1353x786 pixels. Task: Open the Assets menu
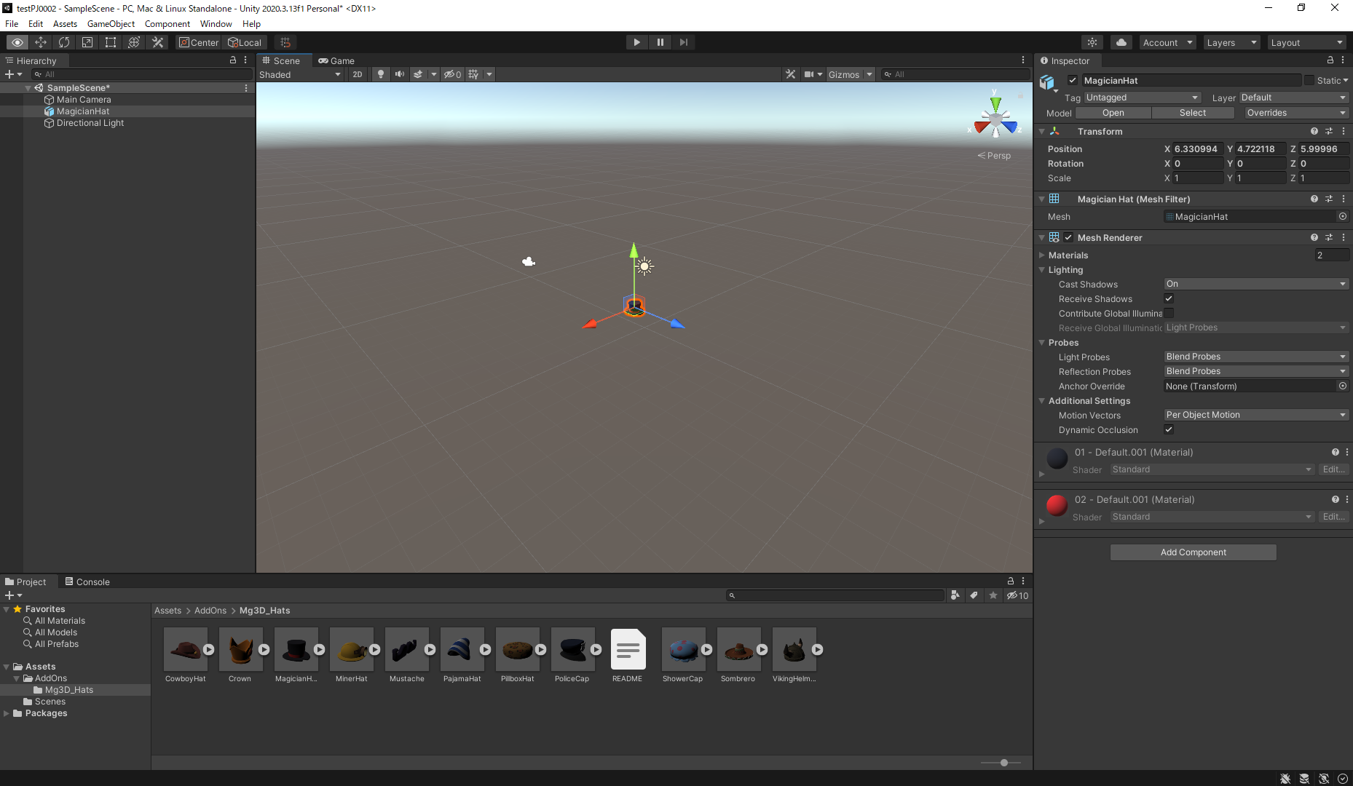65,24
